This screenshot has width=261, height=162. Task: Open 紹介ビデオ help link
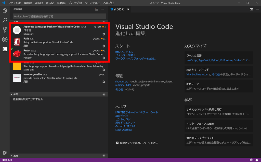tap(122, 116)
